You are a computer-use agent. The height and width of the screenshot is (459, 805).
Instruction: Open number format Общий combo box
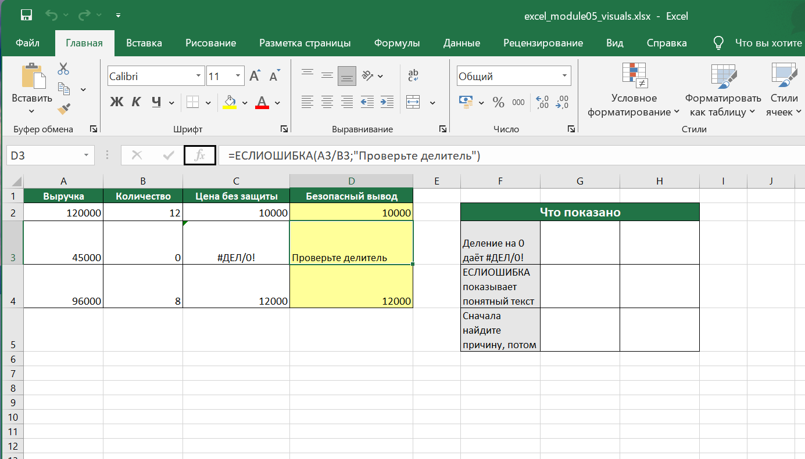(514, 76)
